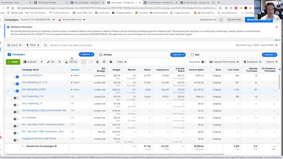Open the Reports dropdown
Image resolution: width=283 pixels, height=159 pixels.
272,62
